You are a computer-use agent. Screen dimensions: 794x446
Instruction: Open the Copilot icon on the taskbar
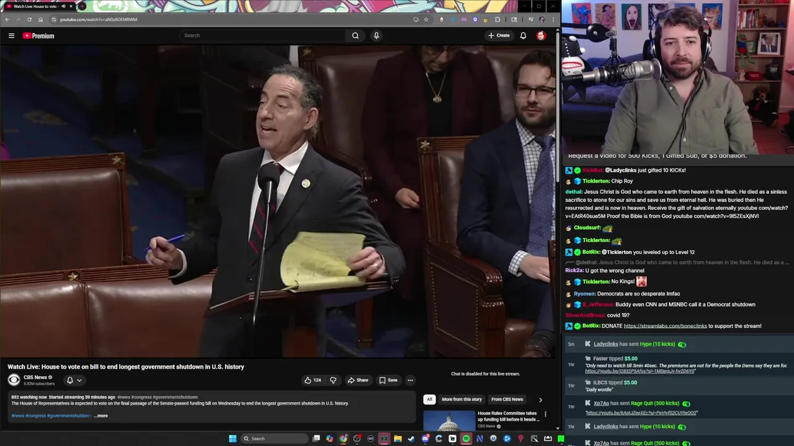pyautogui.click(x=329, y=439)
